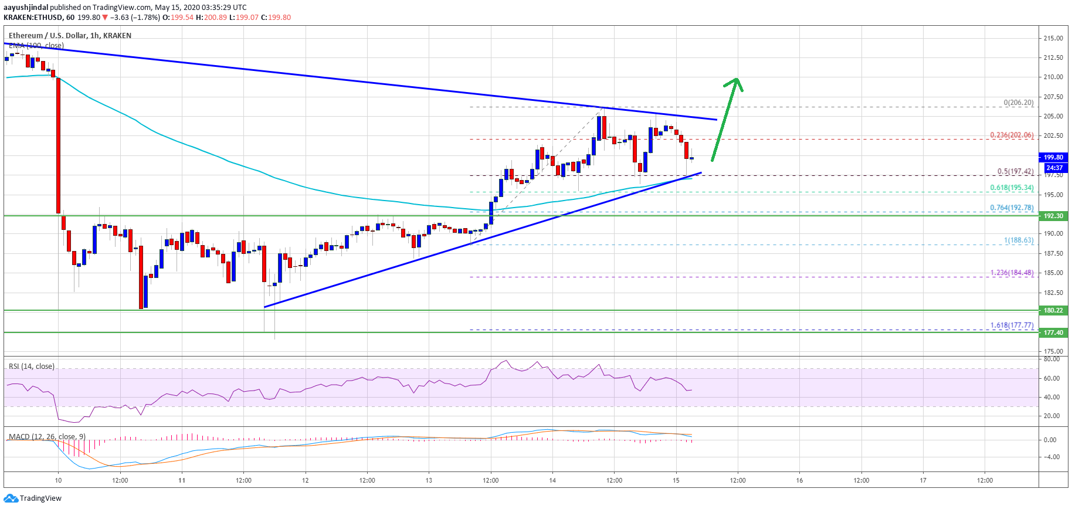This screenshot has height=509, width=1072.
Task: Click the Fibonacci 1.618(177.77) level label
Action: point(1012,325)
